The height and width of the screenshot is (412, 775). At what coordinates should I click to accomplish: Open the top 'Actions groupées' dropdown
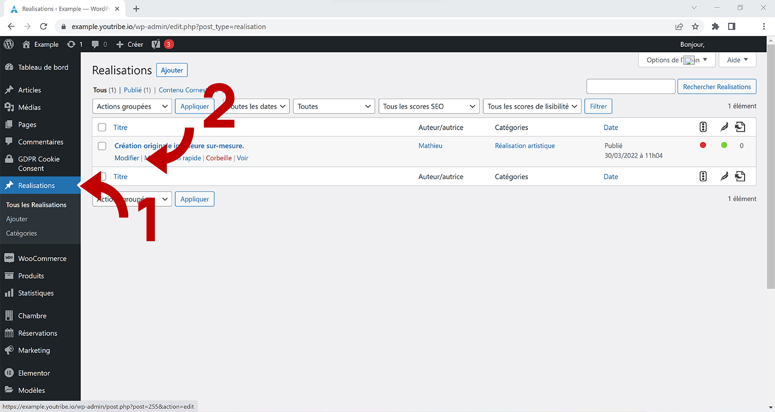pos(132,107)
